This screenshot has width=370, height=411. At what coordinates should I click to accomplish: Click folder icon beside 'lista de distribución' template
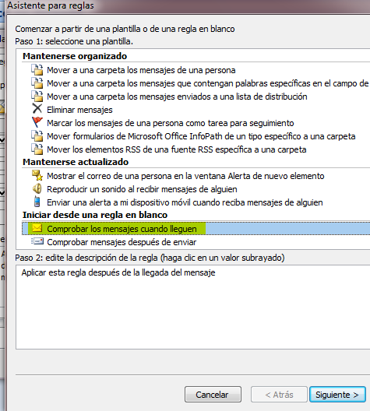coord(37,97)
